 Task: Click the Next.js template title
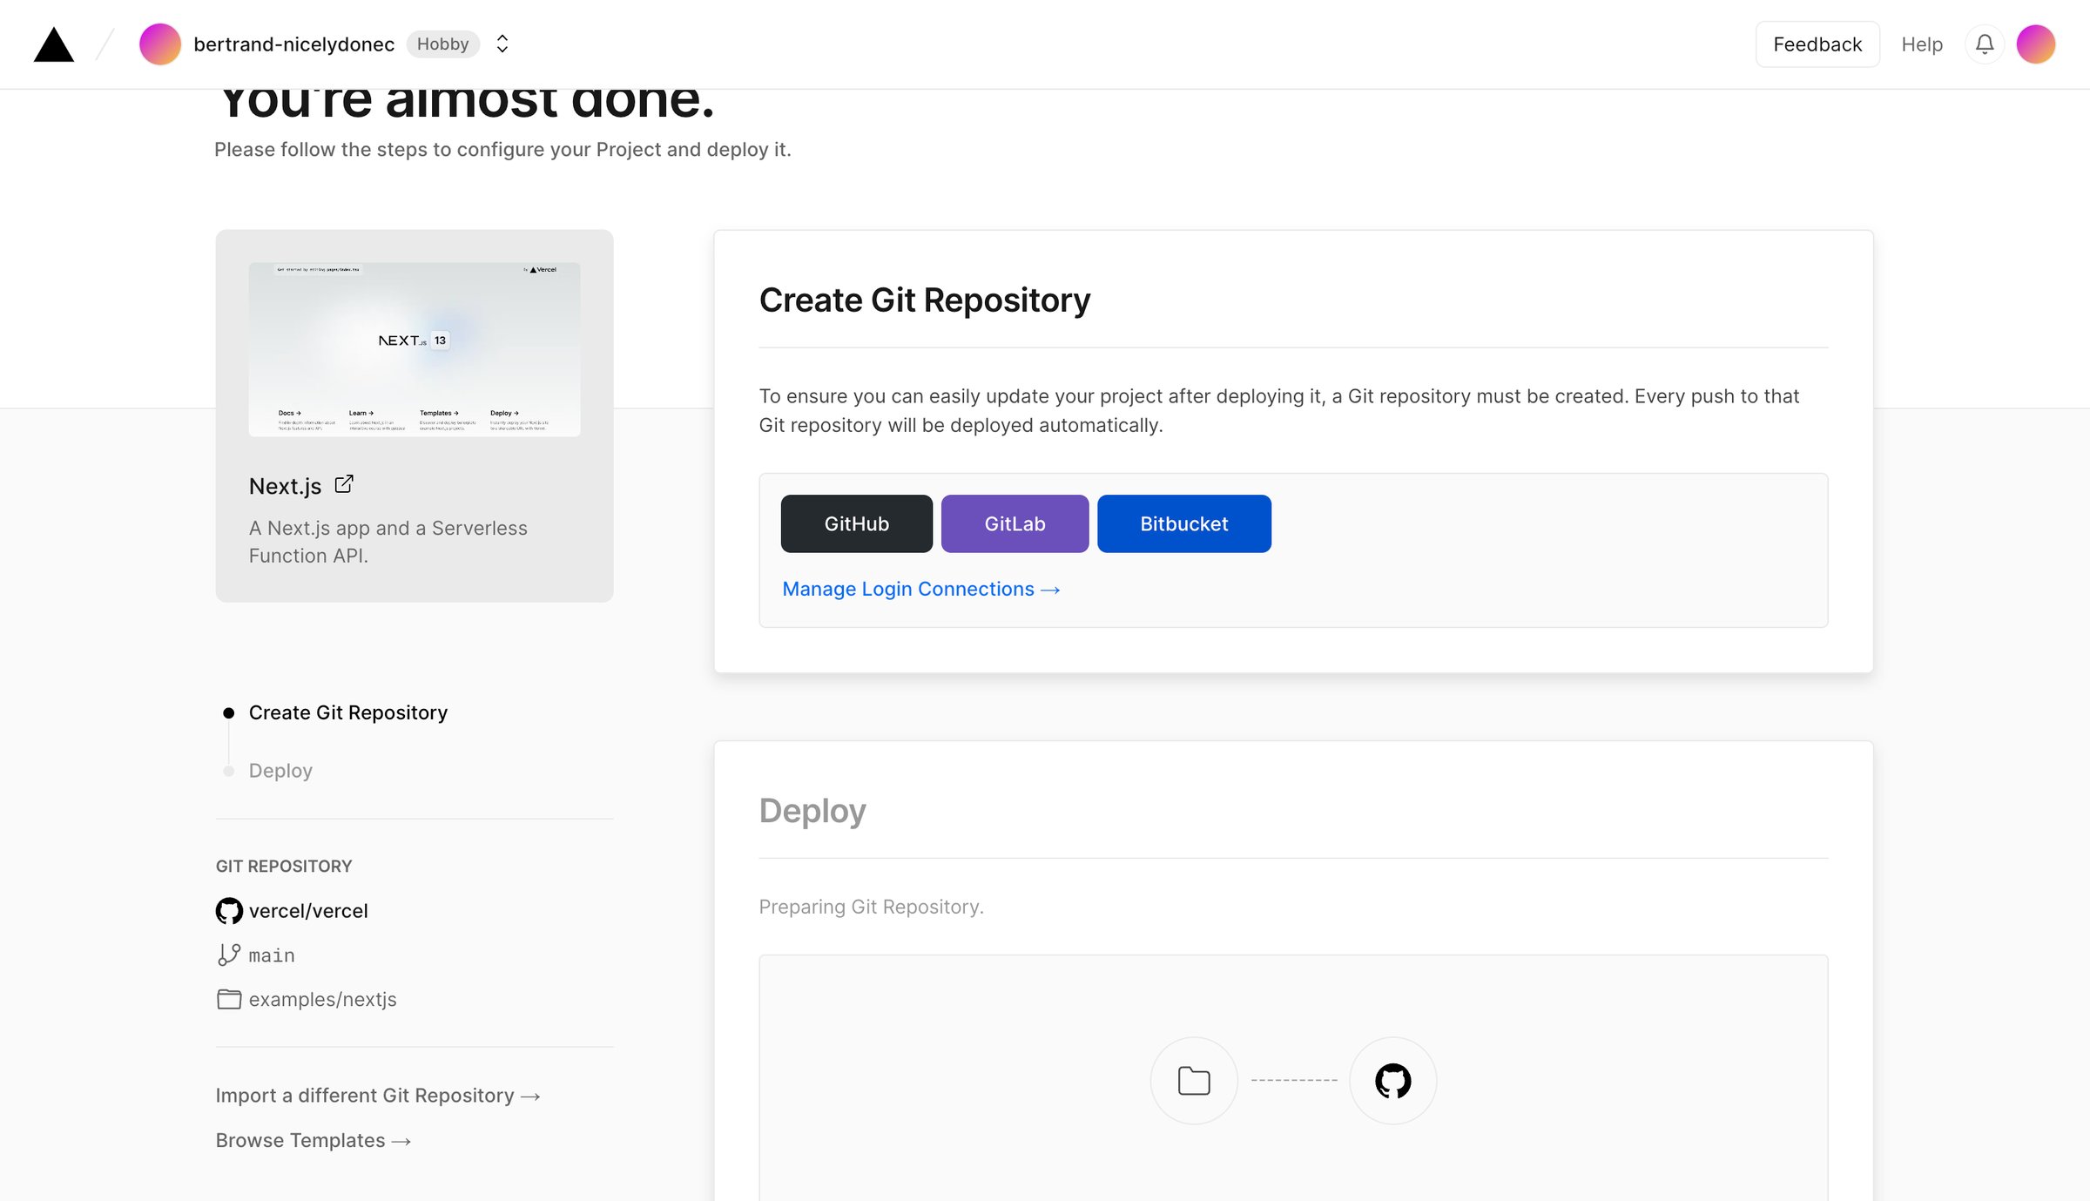(x=286, y=486)
